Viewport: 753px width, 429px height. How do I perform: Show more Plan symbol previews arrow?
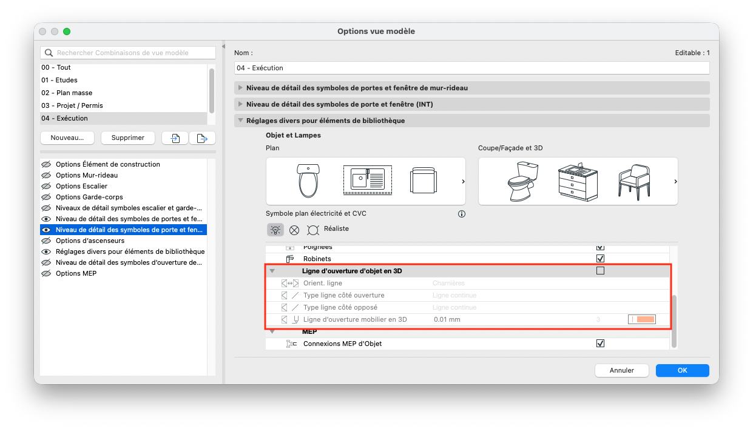pyautogui.click(x=462, y=181)
